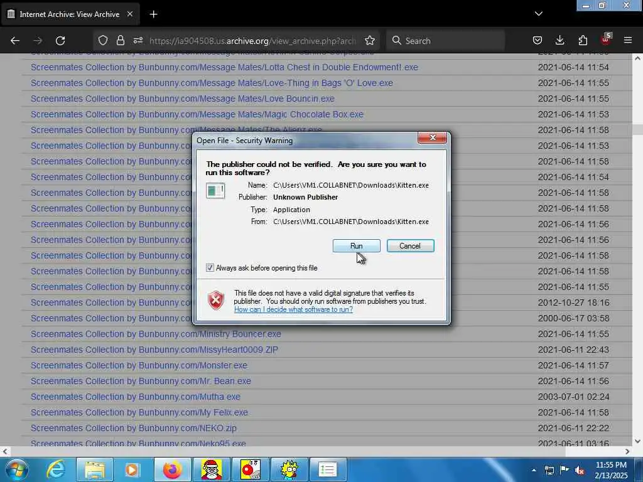Open the Windows Start menu orb
The height and width of the screenshot is (482, 643).
point(16,469)
